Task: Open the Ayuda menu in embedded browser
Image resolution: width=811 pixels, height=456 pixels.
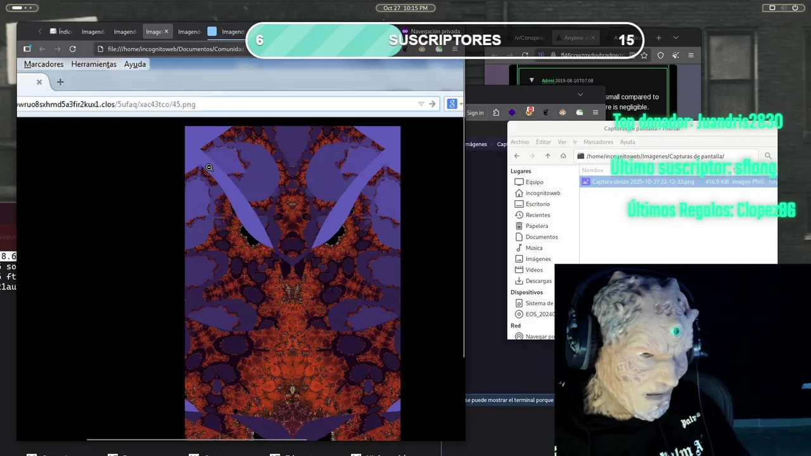Action: point(135,64)
